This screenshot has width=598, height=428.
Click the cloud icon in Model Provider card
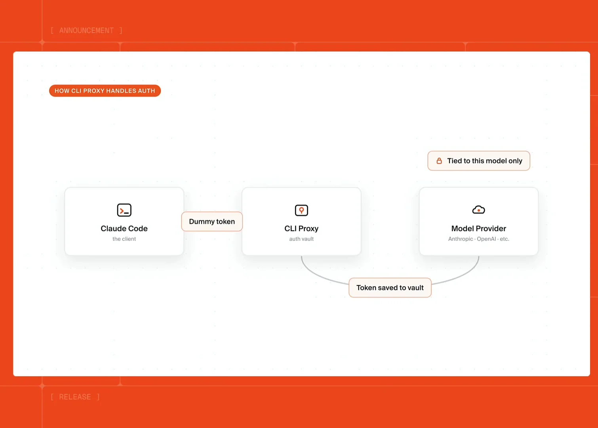[x=478, y=210]
